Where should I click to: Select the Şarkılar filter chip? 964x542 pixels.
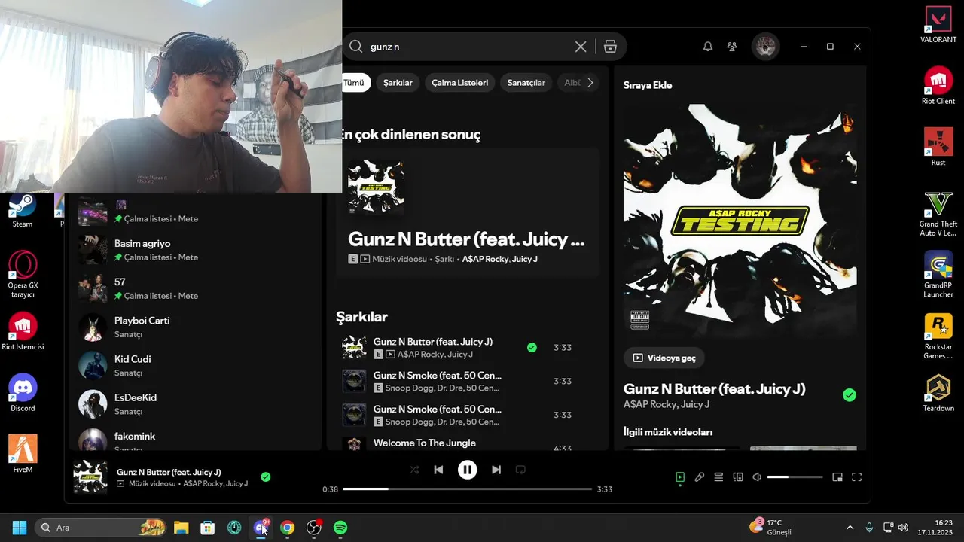398,83
